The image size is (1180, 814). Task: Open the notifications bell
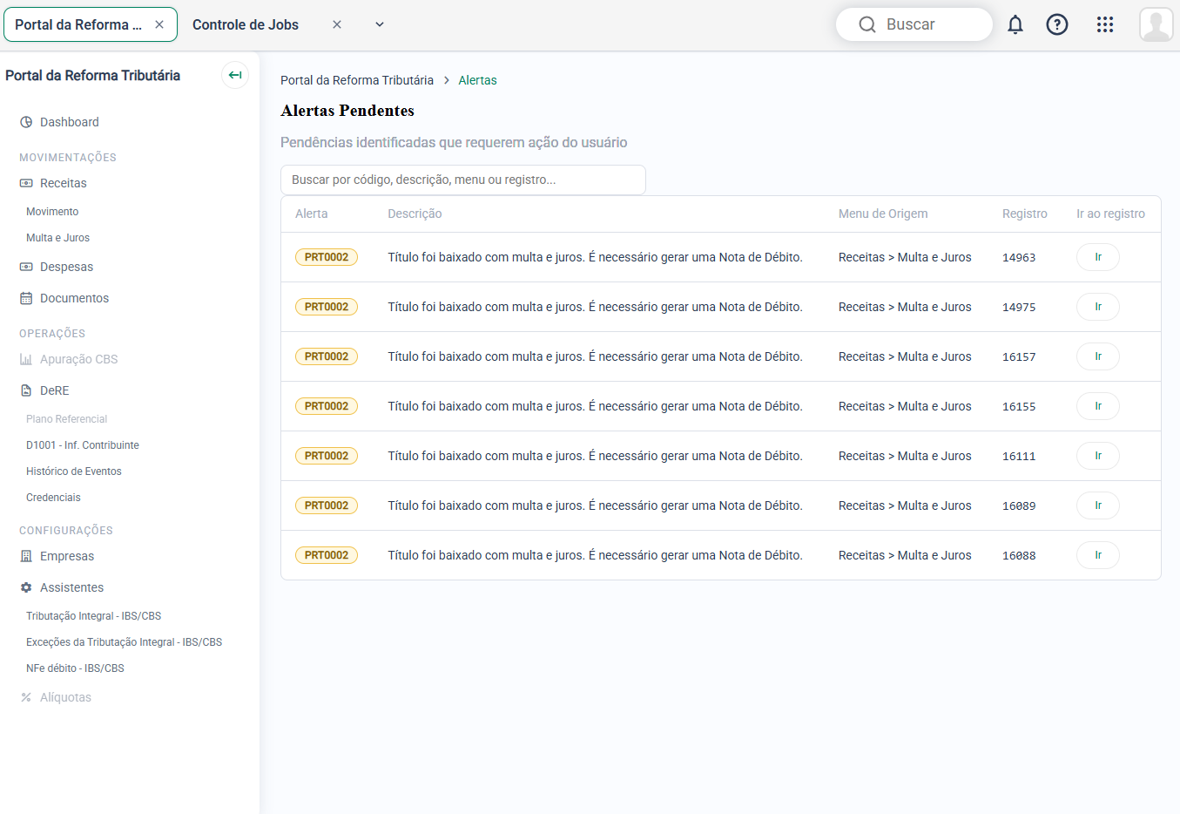[1015, 24]
